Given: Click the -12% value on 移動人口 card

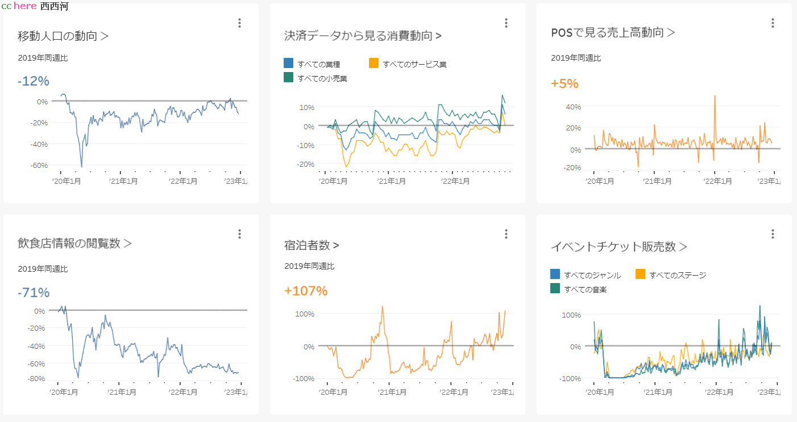Looking at the screenshot, I should (34, 81).
